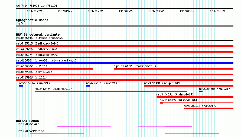
Task: Select the small blue nsv6064856 marker
Action: (x=201, y=91)
